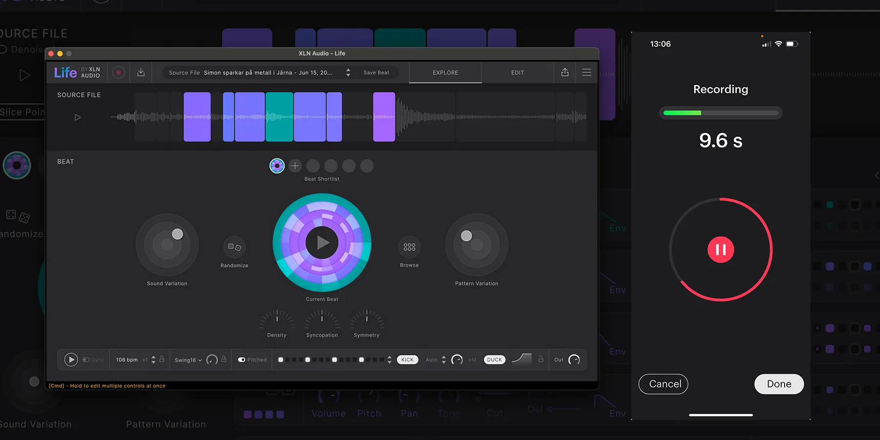880x440 pixels.
Task: Open the Swing16 dropdown
Action: [x=188, y=360]
